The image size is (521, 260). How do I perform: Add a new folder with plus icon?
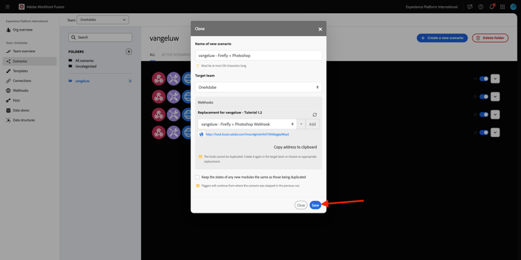coord(129,51)
